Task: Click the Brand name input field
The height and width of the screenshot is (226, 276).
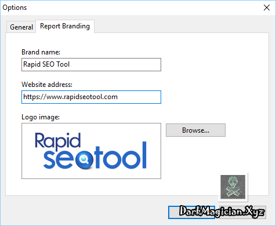Action: 91,64
